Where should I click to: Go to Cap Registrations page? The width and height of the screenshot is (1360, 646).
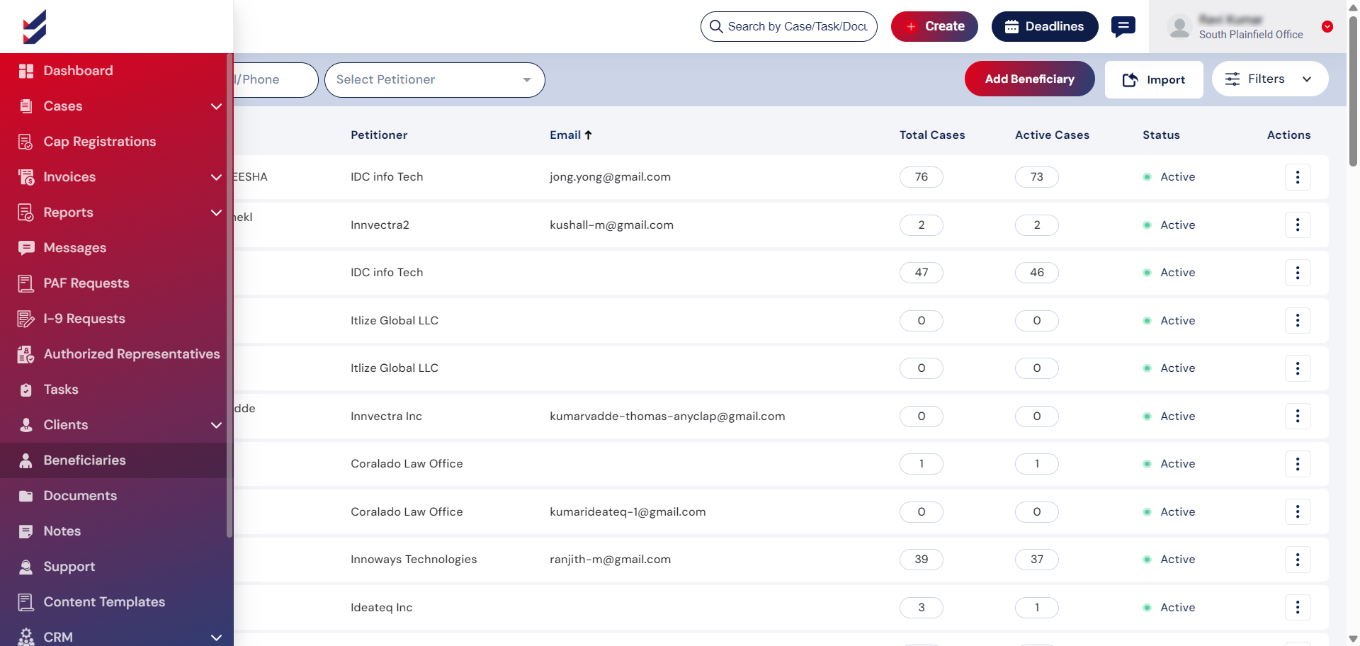click(99, 142)
